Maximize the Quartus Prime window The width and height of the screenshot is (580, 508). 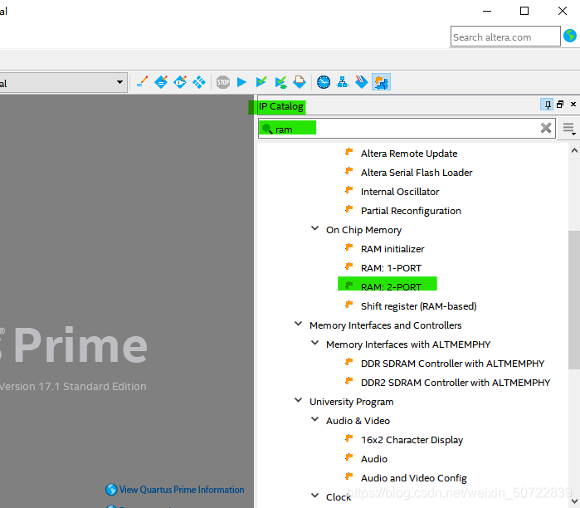tap(524, 11)
